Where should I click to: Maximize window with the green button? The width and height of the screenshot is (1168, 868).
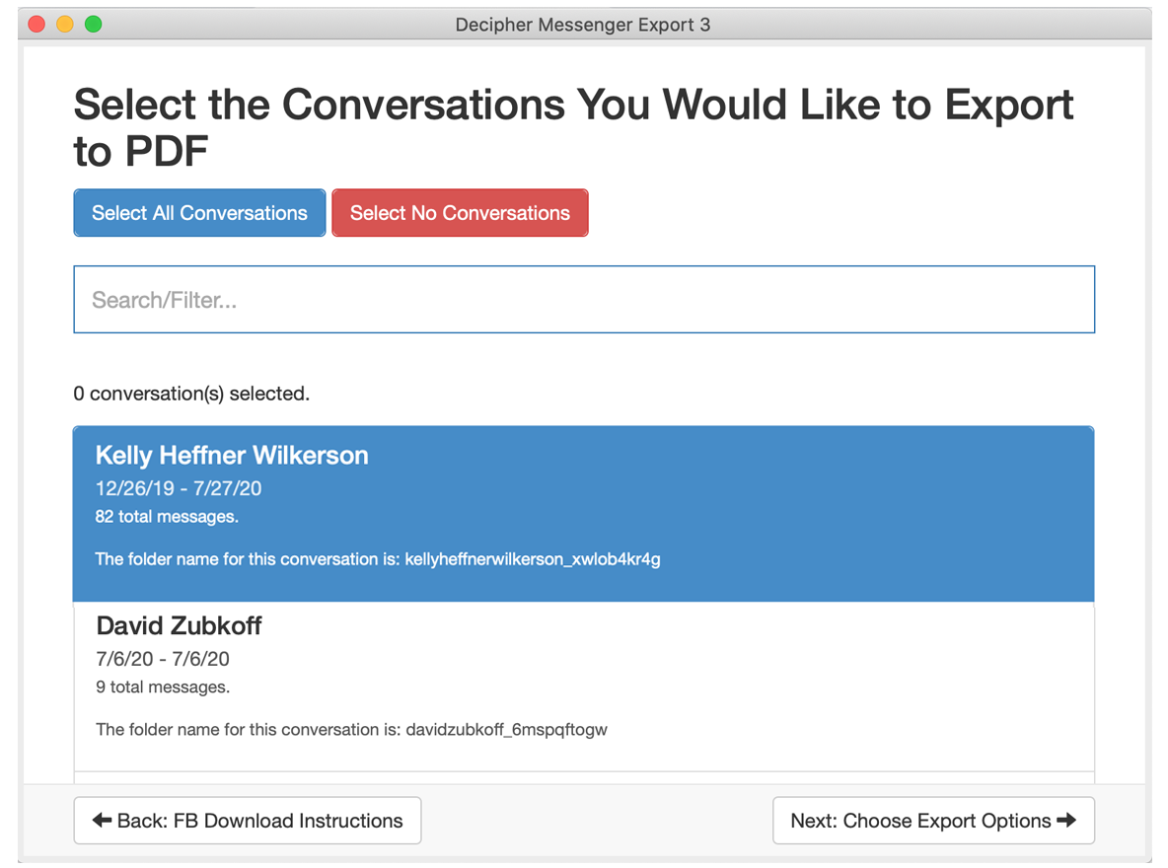pos(94,25)
